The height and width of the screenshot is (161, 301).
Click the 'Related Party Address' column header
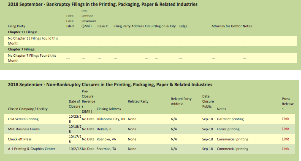181,102
